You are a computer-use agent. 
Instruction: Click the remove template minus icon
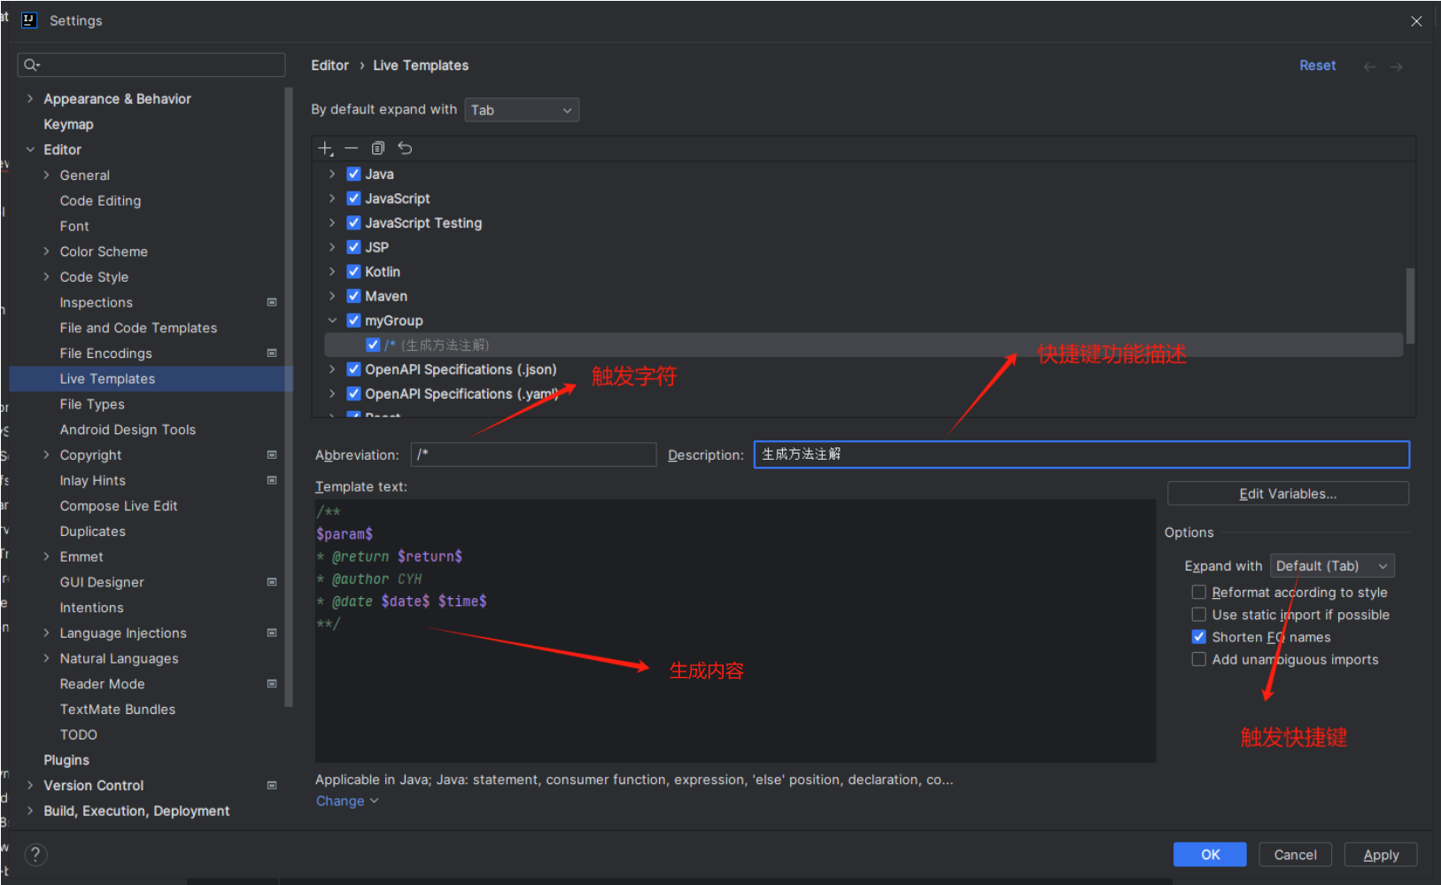[352, 149]
